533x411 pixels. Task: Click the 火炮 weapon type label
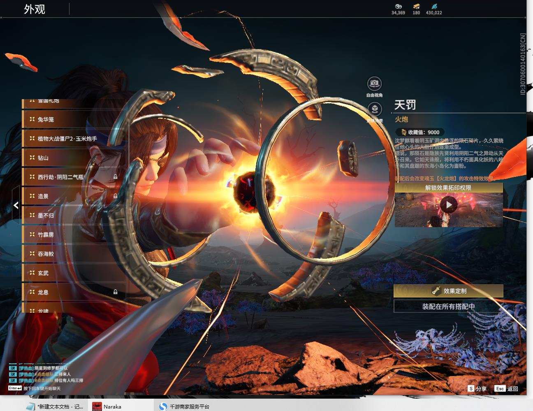tap(401, 119)
